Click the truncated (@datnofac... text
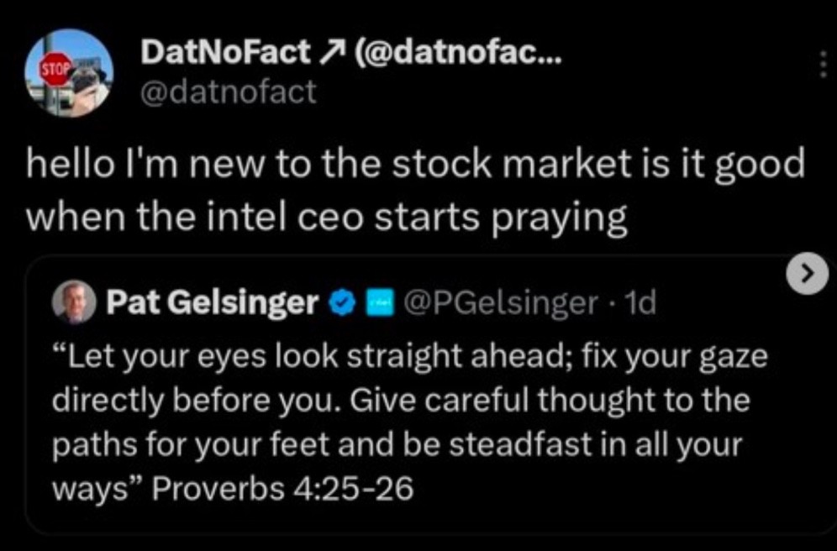This screenshot has height=551, width=837. (x=461, y=54)
